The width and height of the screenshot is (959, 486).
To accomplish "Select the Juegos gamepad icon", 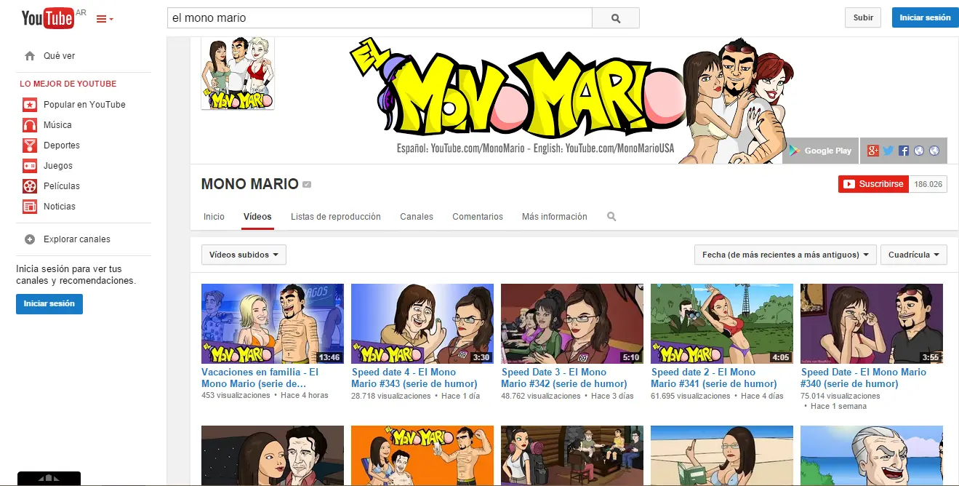I will [x=30, y=166].
